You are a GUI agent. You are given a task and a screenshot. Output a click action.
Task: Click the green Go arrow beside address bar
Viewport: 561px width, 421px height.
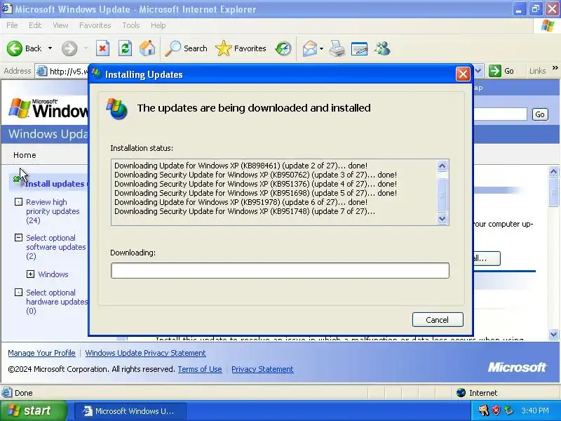[495, 71]
